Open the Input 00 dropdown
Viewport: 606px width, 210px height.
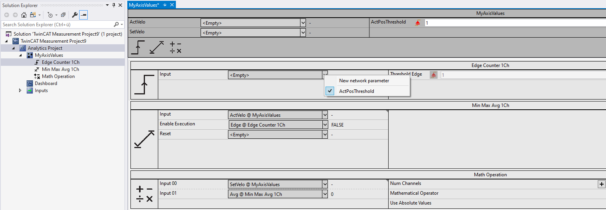tap(325, 184)
